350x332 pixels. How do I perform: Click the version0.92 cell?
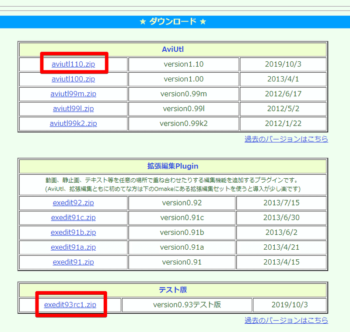pyautogui.click(x=182, y=203)
